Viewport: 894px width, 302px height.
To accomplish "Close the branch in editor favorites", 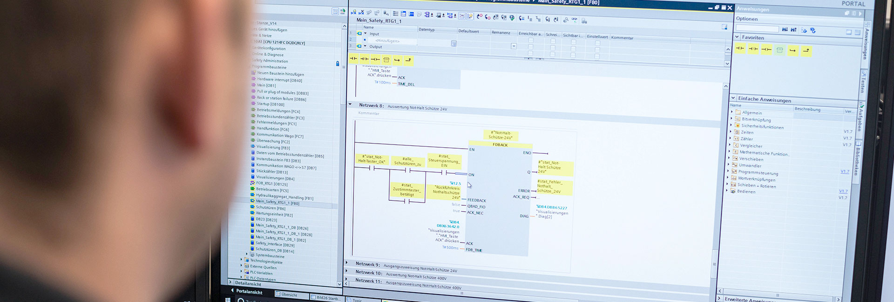I will click(x=408, y=60).
